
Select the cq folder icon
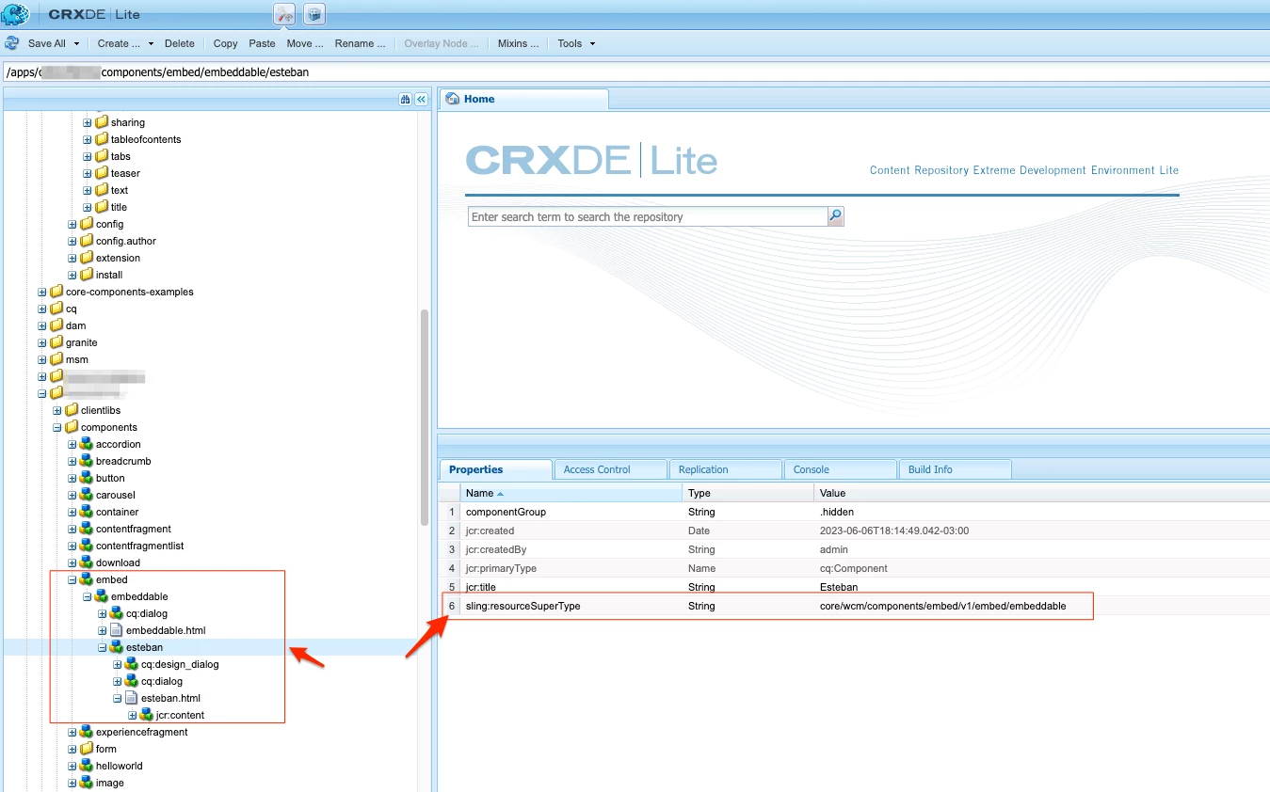click(56, 309)
